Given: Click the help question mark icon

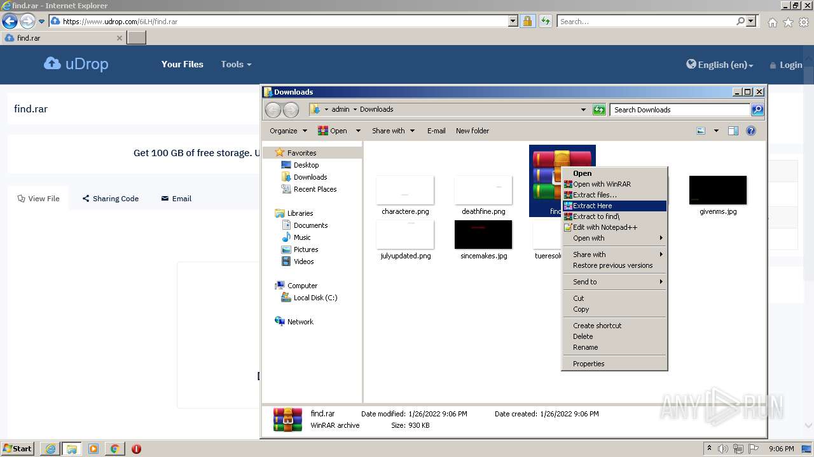Looking at the screenshot, I should (751, 131).
